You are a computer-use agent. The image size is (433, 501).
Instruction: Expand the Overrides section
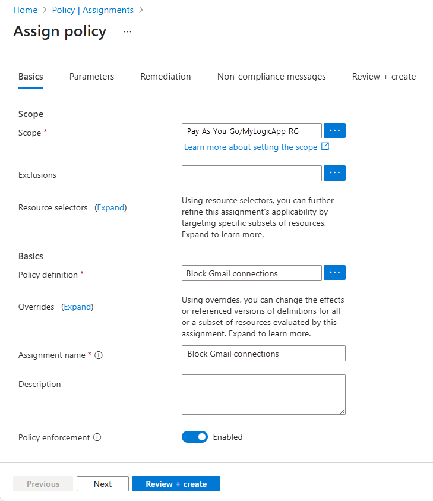pos(77,307)
